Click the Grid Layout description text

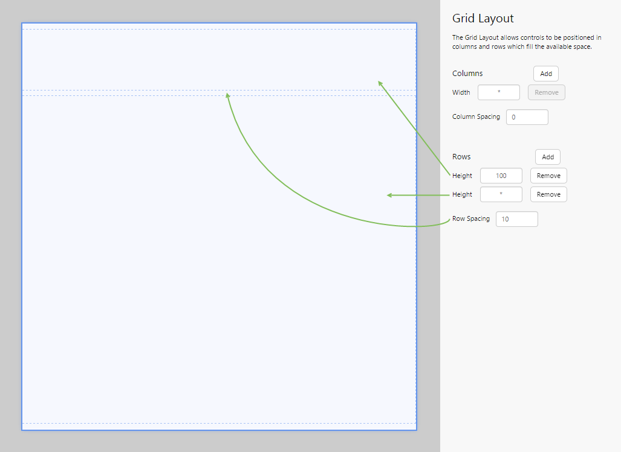click(x=525, y=42)
